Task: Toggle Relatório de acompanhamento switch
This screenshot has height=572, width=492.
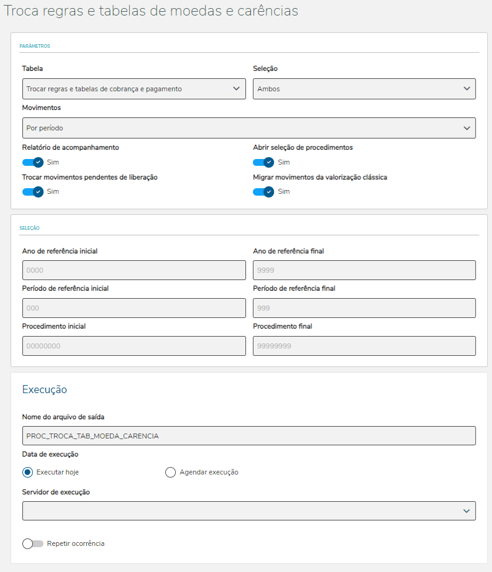Action: 33,162
